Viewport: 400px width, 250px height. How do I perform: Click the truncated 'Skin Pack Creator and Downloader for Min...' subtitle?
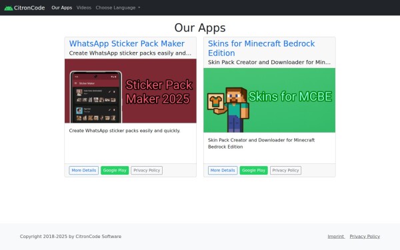pos(269,62)
